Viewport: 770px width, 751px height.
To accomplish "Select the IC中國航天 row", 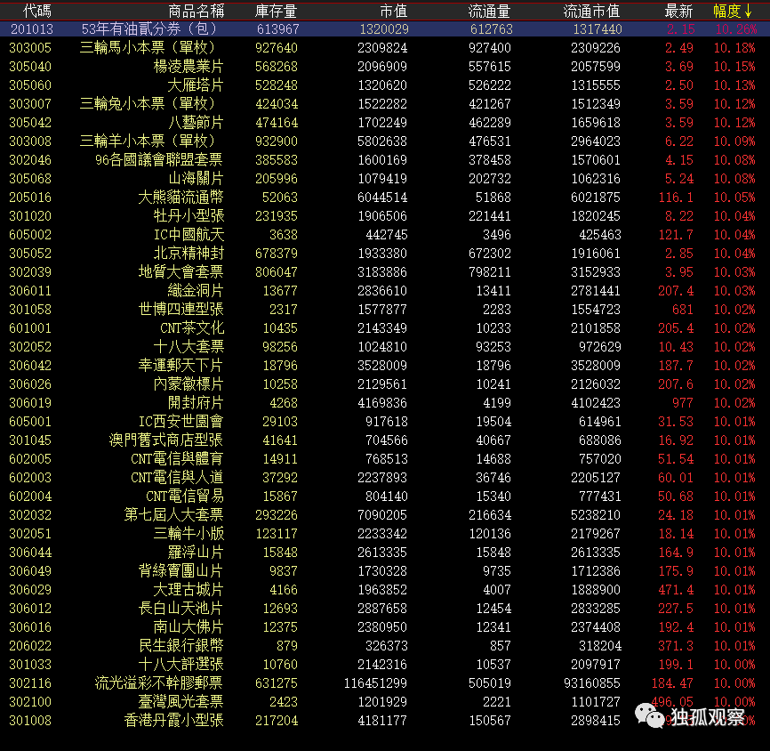I will (x=385, y=234).
